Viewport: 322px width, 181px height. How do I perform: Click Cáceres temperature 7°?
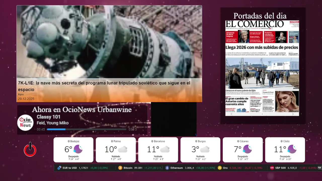coord(238,149)
